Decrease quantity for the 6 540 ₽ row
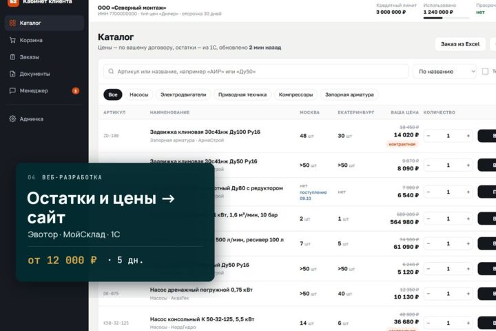Image resolution: width=496 pixels, height=331 pixels. pyautogui.click(x=428, y=192)
